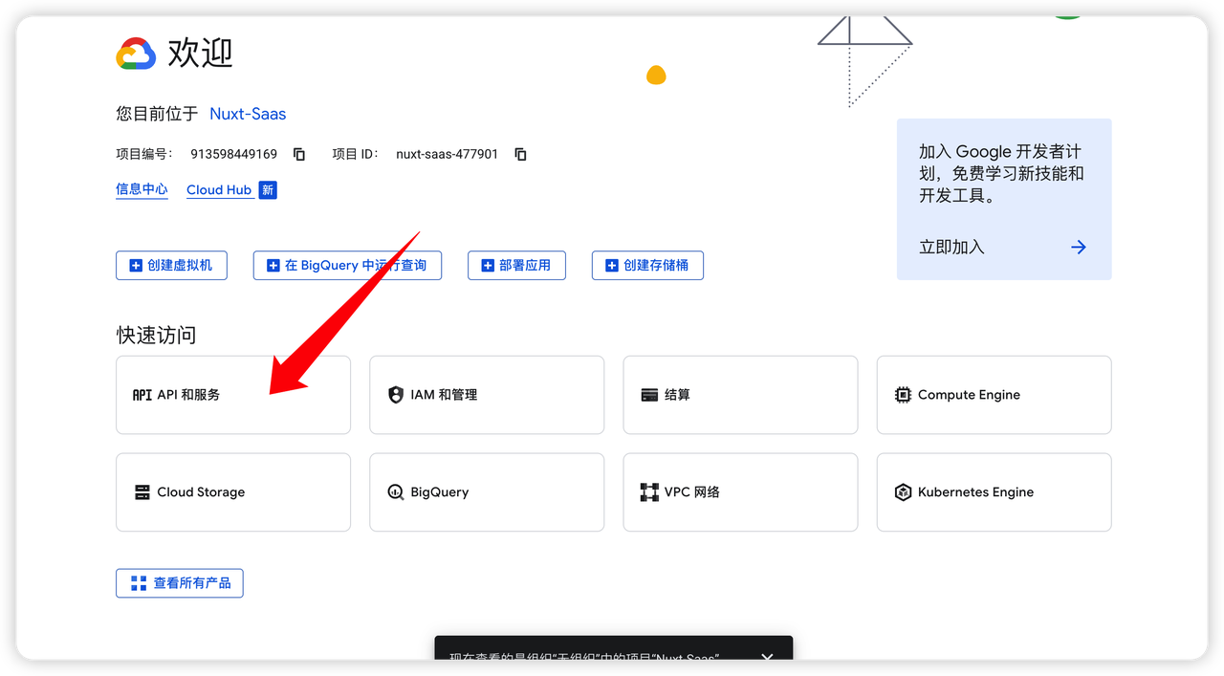Click 立即加入 in the developer program card
This screenshot has width=1224, height=676.
coord(951,247)
